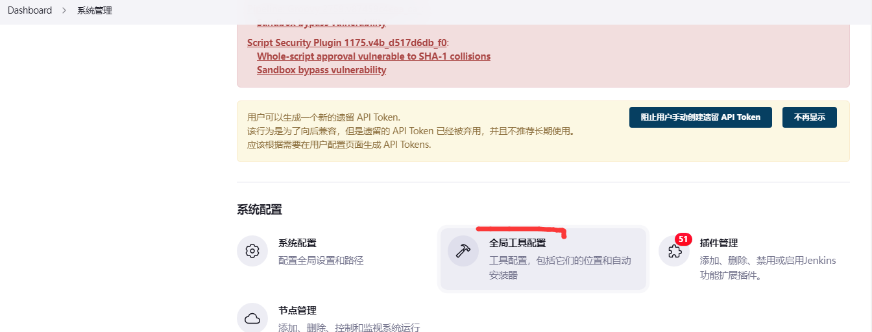872x332 pixels.
Task: Click the cloud icon for 节点管理
Action: pos(252,318)
